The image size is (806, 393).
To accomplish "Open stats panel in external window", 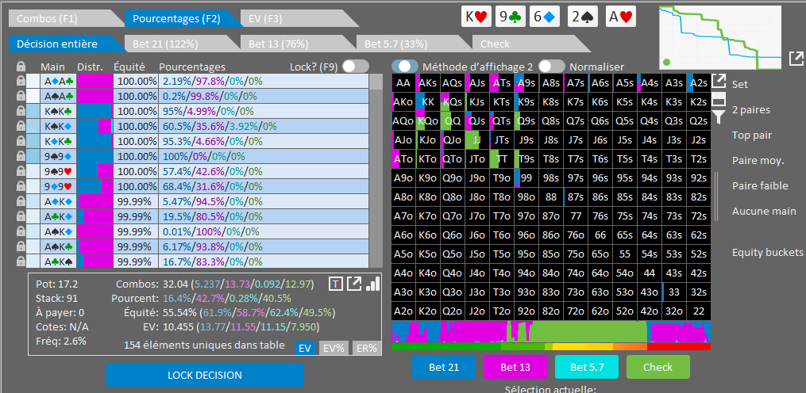I will [354, 284].
